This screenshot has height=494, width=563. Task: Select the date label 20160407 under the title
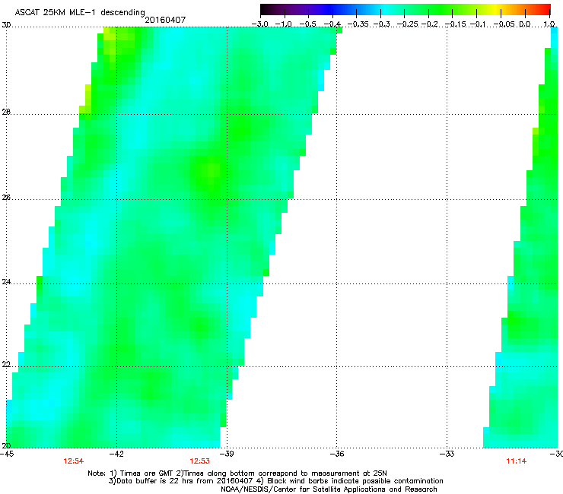(x=165, y=20)
